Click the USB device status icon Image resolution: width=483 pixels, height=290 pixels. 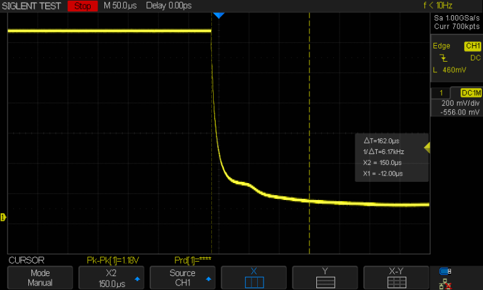tap(445, 272)
